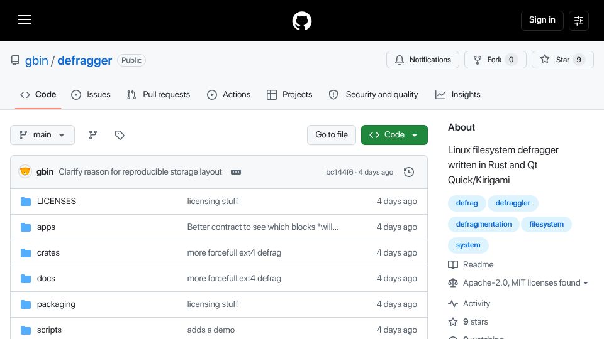Open the packaging folder icon
This screenshot has height=339, width=604.
click(26, 304)
